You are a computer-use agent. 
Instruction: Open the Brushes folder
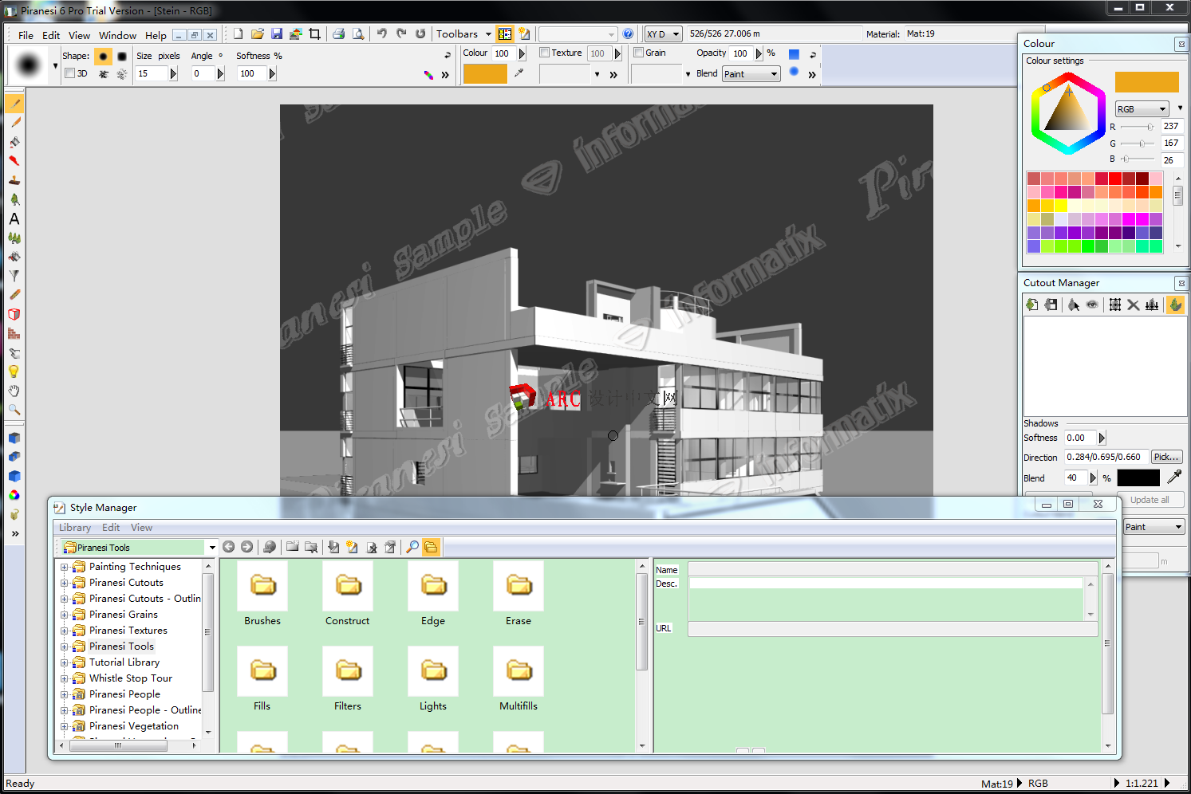click(x=262, y=595)
